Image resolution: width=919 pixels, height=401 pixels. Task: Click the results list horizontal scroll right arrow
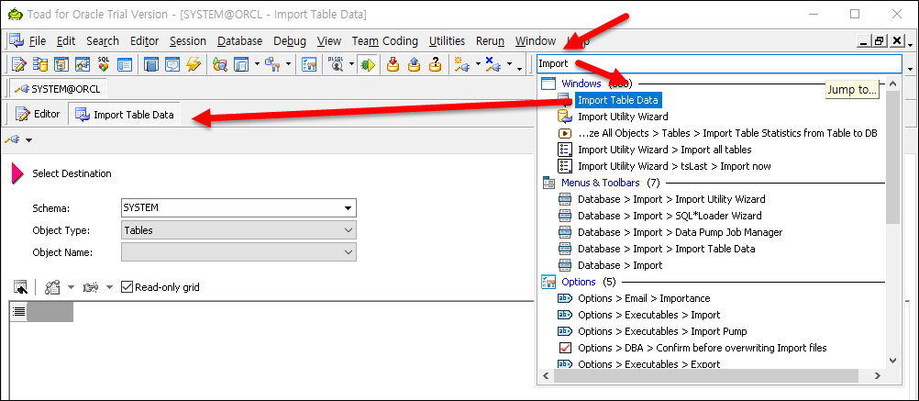tap(878, 375)
